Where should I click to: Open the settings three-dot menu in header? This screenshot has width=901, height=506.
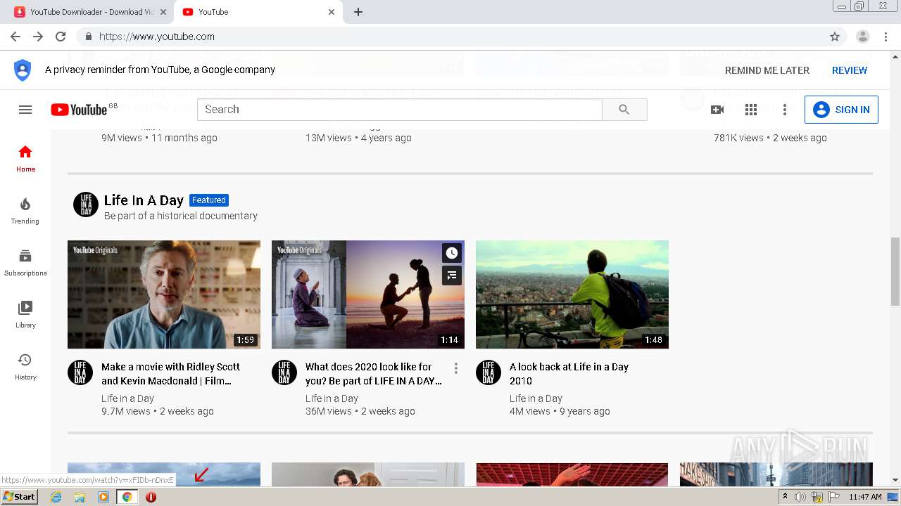click(x=785, y=110)
